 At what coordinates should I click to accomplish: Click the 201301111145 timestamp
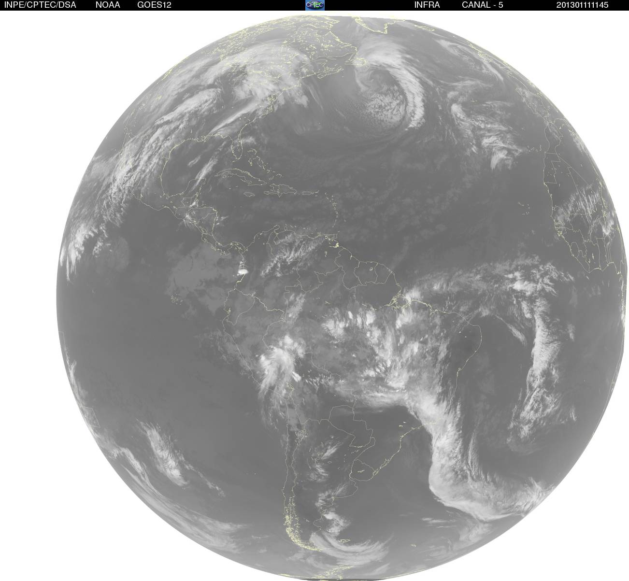582,5
